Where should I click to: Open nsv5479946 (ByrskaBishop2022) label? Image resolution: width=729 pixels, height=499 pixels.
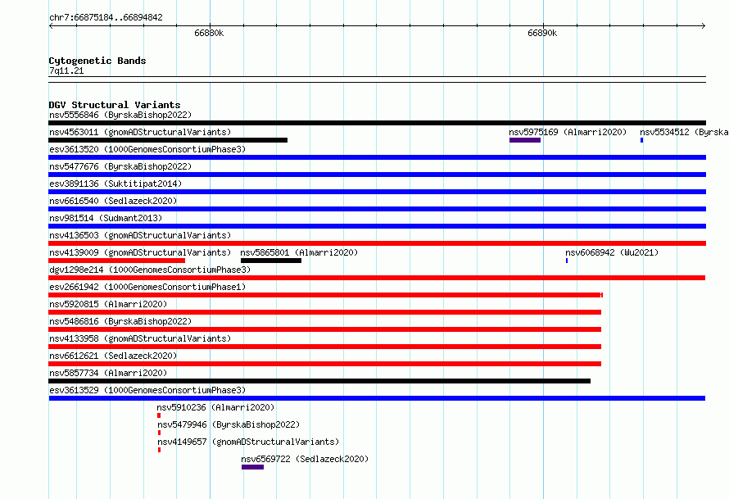coord(229,424)
